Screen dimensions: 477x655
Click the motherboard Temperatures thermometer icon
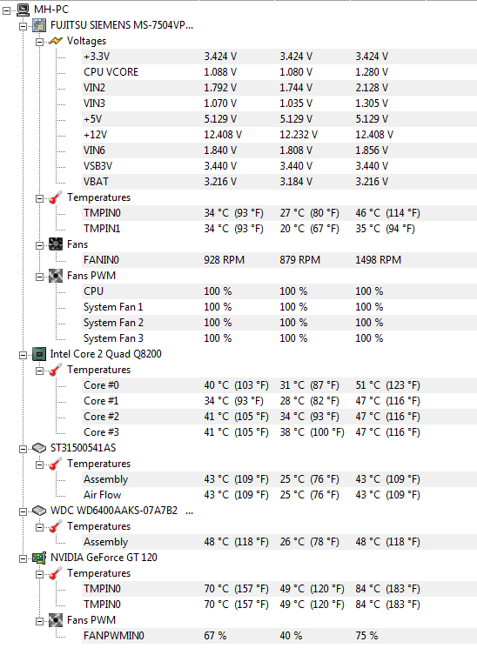(x=56, y=197)
